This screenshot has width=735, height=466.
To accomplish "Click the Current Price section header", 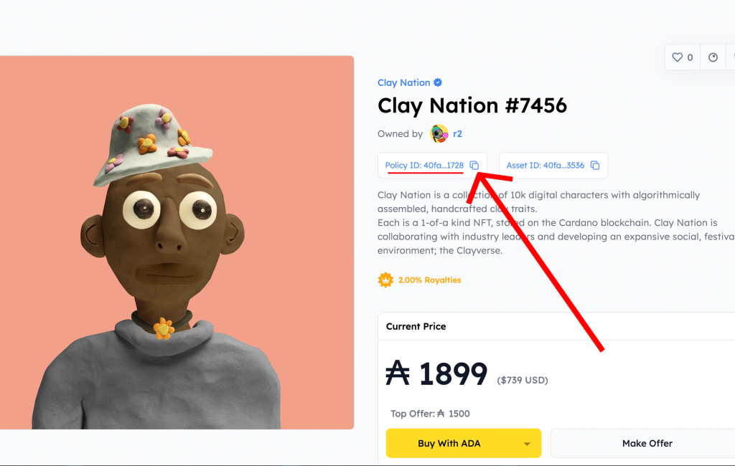I will click(416, 326).
